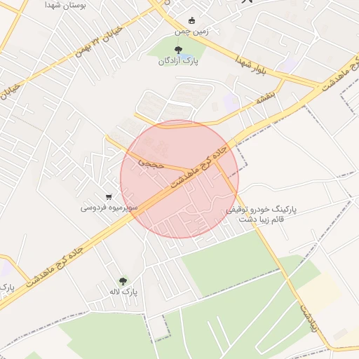Select the خیابان ۲۲ بهمن street label

coord(99,41)
